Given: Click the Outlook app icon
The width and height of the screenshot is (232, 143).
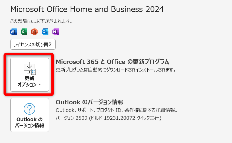Looking at the screenshot, I should coord(45,32).
